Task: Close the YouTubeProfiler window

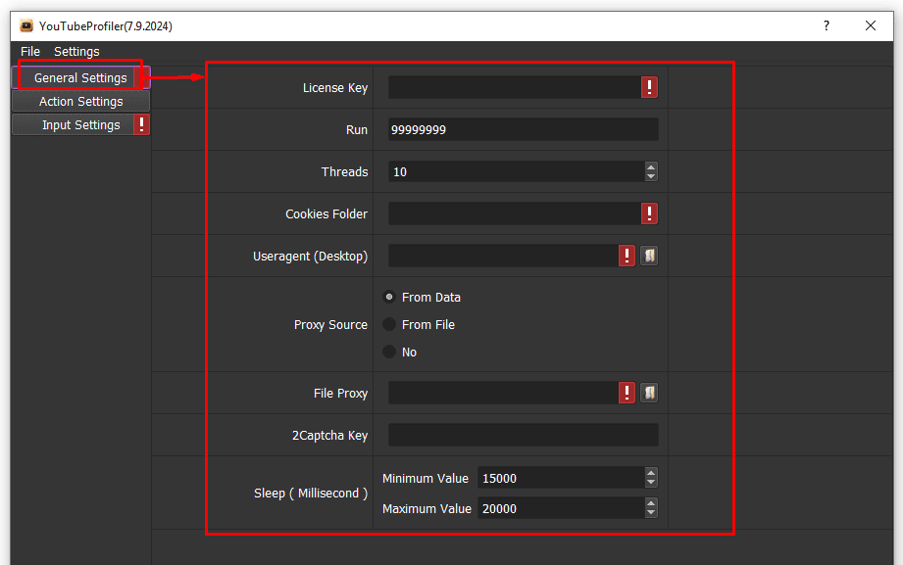Action: point(871,25)
